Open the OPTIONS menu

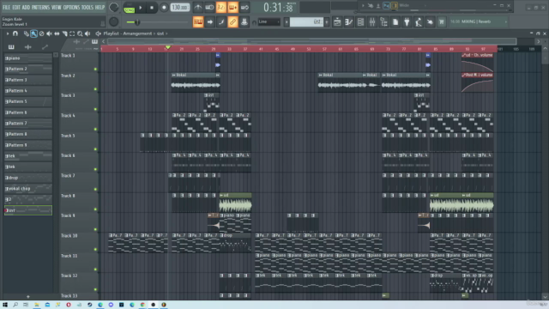coord(71,8)
